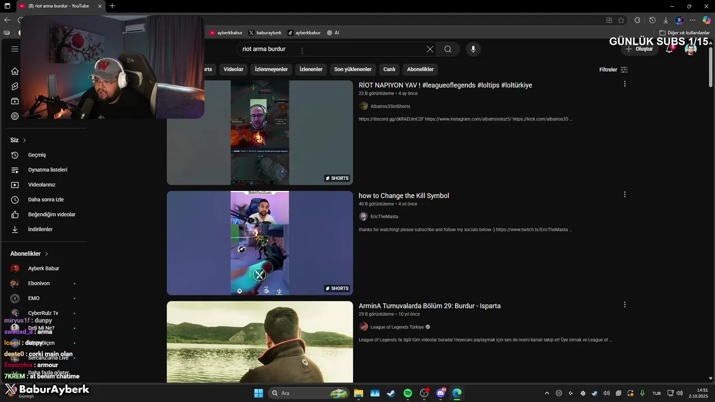This screenshot has height=402, width=715.
Task: Select the Abonelikler filter chip
Action: coord(420,69)
